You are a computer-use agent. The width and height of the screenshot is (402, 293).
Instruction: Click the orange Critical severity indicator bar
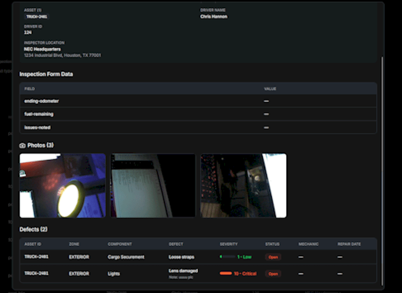tap(226, 273)
